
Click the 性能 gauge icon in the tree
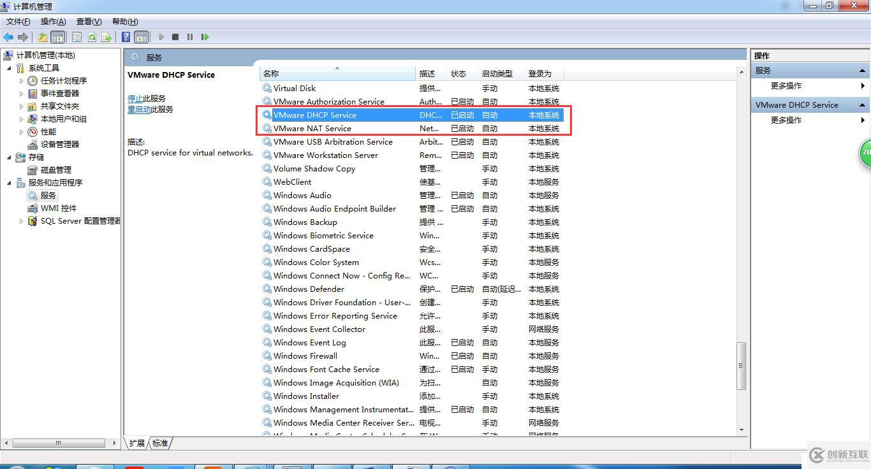click(x=33, y=132)
